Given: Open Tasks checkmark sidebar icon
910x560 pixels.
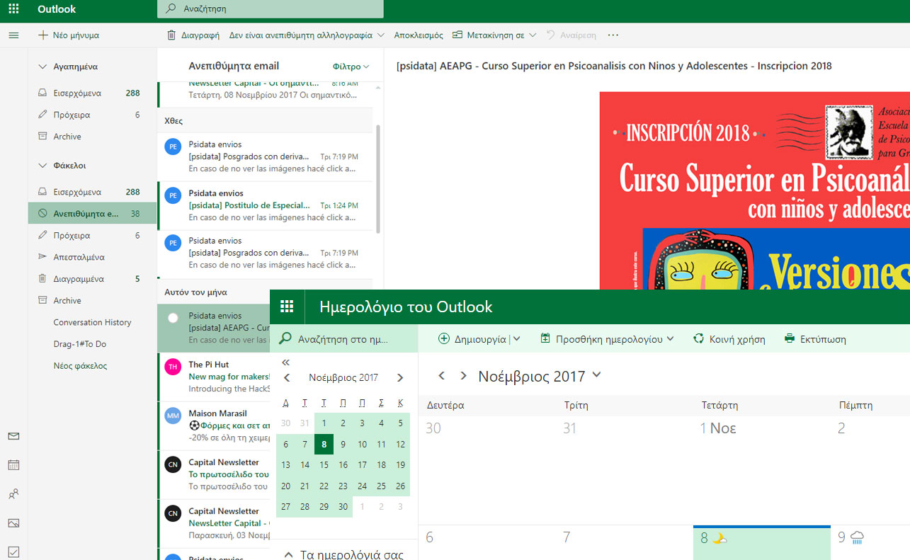Looking at the screenshot, I should [x=13, y=552].
